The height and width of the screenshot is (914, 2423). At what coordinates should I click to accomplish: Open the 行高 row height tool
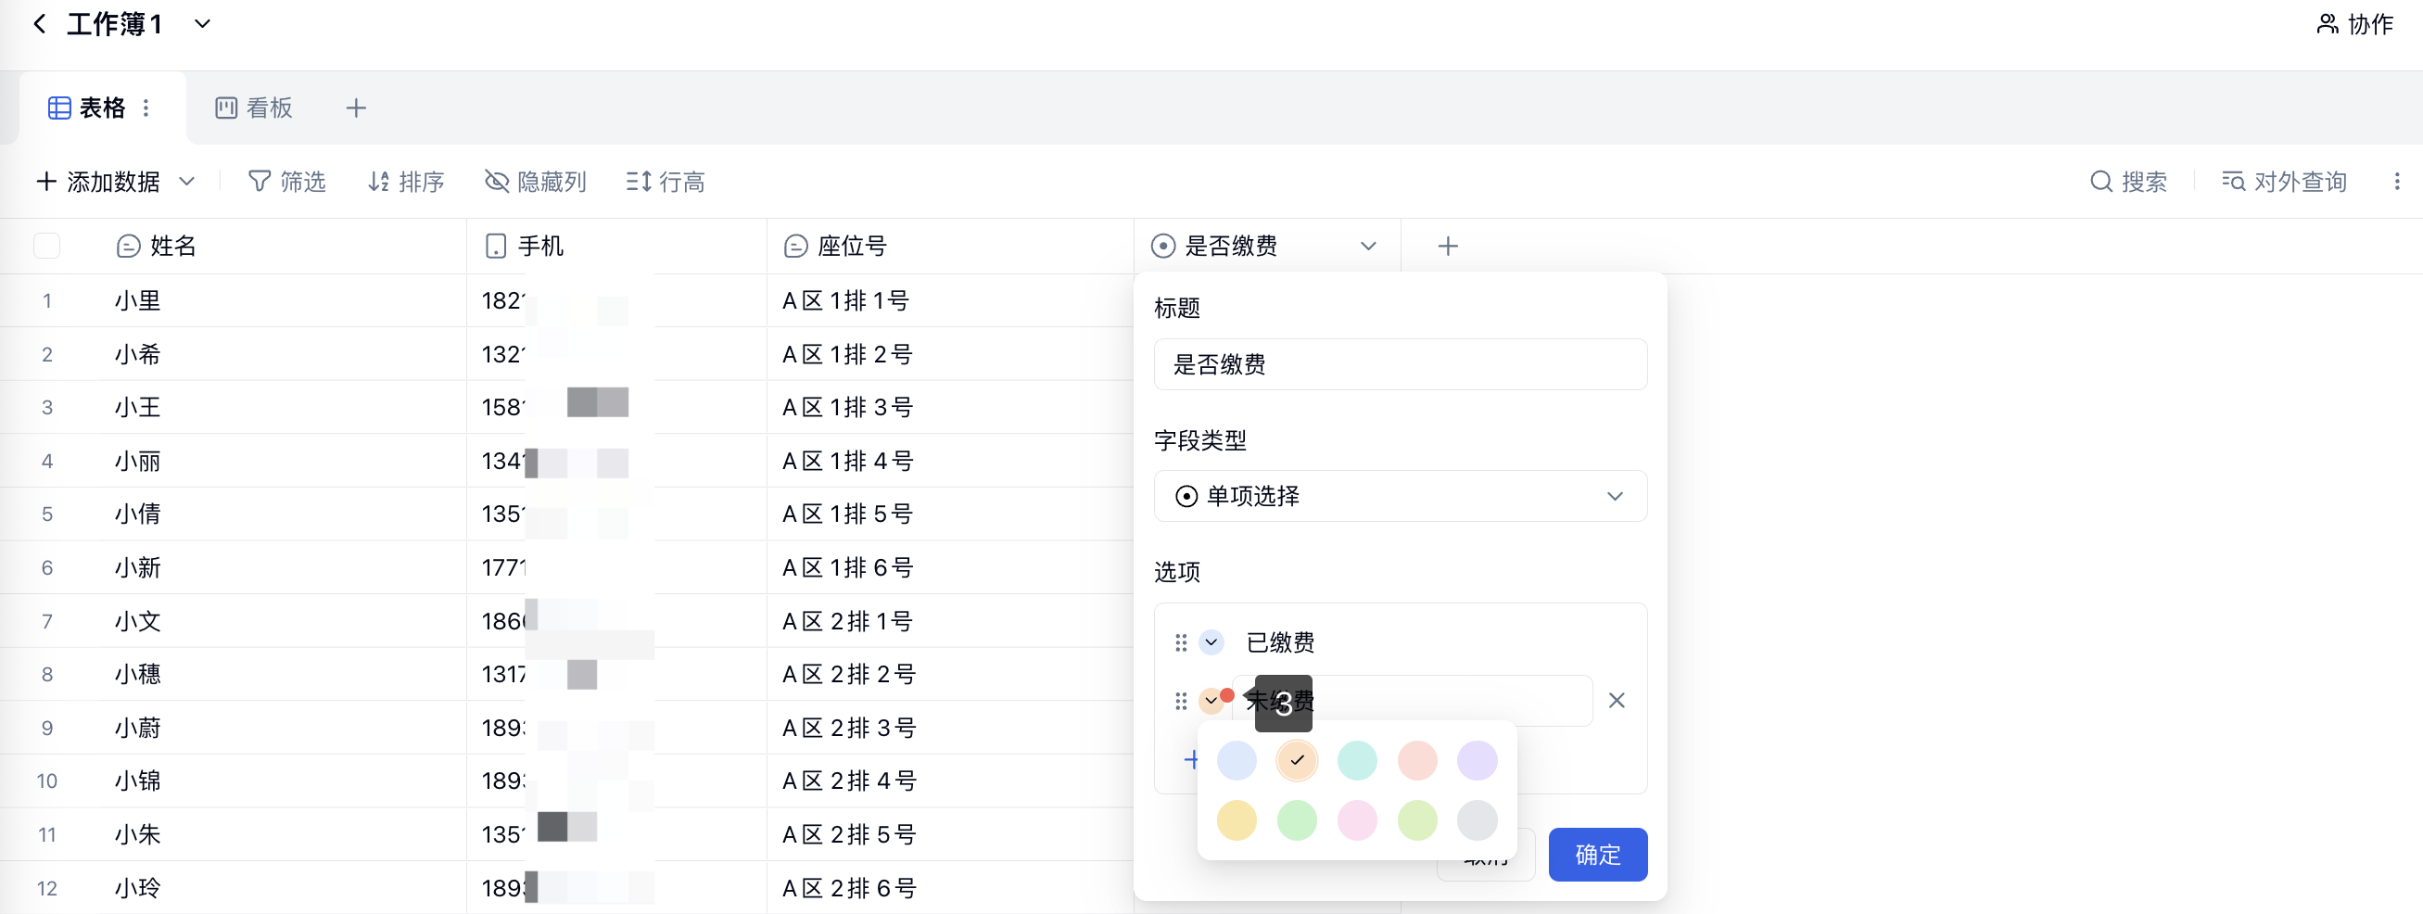(665, 182)
